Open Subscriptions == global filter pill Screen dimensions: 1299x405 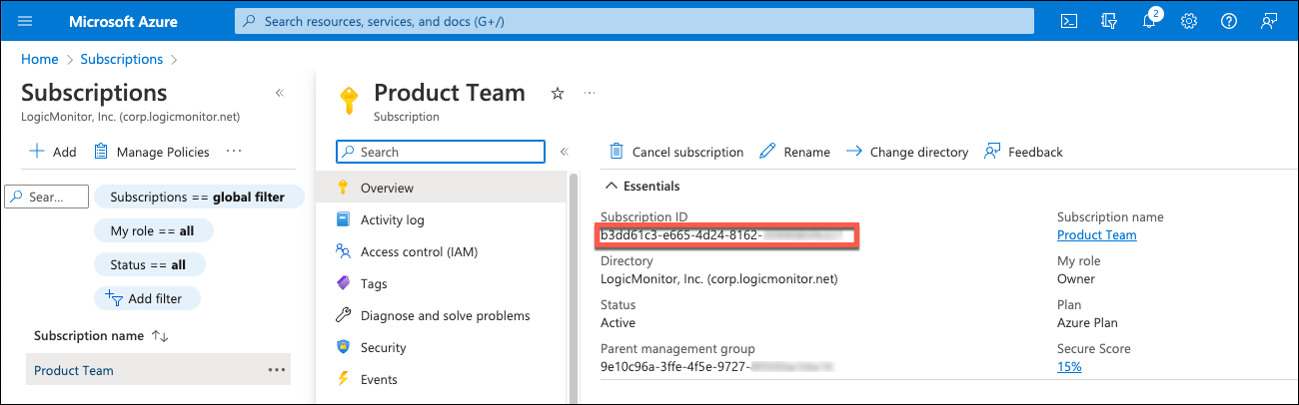pos(198,197)
